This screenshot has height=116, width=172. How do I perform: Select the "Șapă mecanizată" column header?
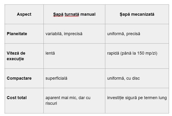(x=137, y=14)
